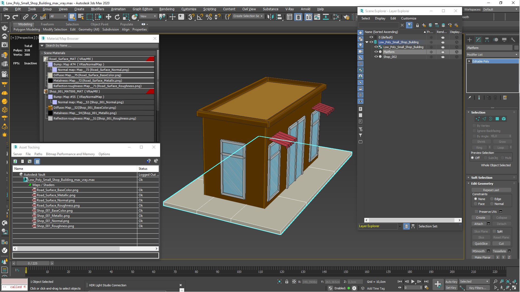Open the Utilities wrench tab
This screenshot has width=520, height=292.
click(x=513, y=40)
